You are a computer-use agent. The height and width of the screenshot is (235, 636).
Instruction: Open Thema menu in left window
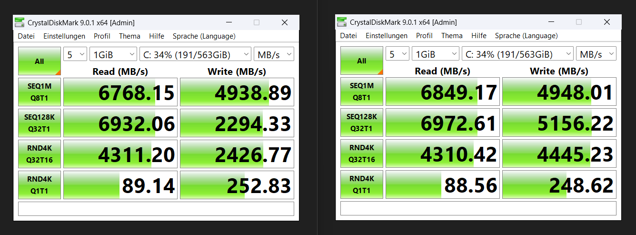(x=129, y=36)
